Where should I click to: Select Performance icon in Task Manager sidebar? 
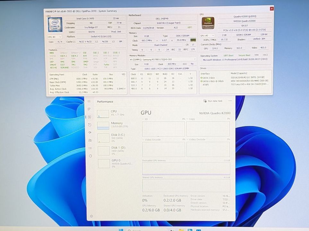(90, 117)
